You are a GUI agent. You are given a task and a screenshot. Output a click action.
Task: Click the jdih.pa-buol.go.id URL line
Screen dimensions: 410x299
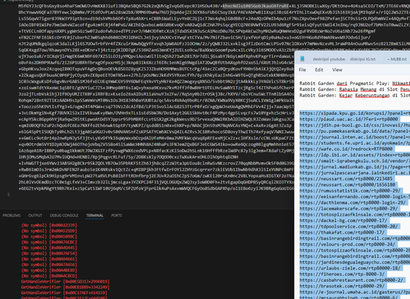tap(354, 125)
